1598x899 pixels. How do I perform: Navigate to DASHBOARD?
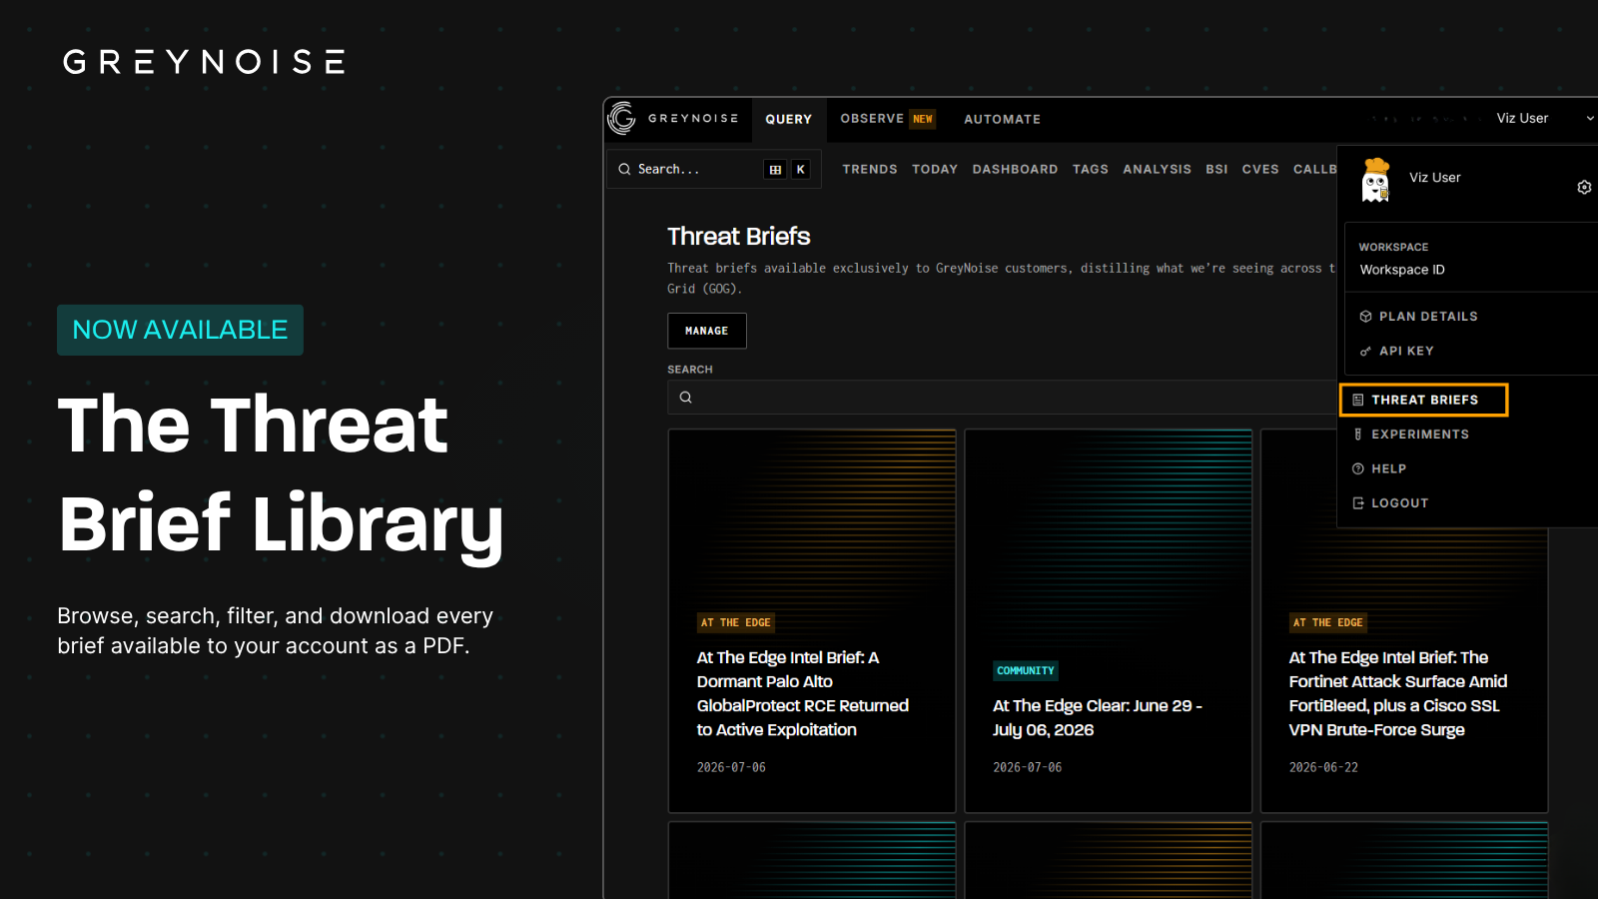pos(1015,169)
